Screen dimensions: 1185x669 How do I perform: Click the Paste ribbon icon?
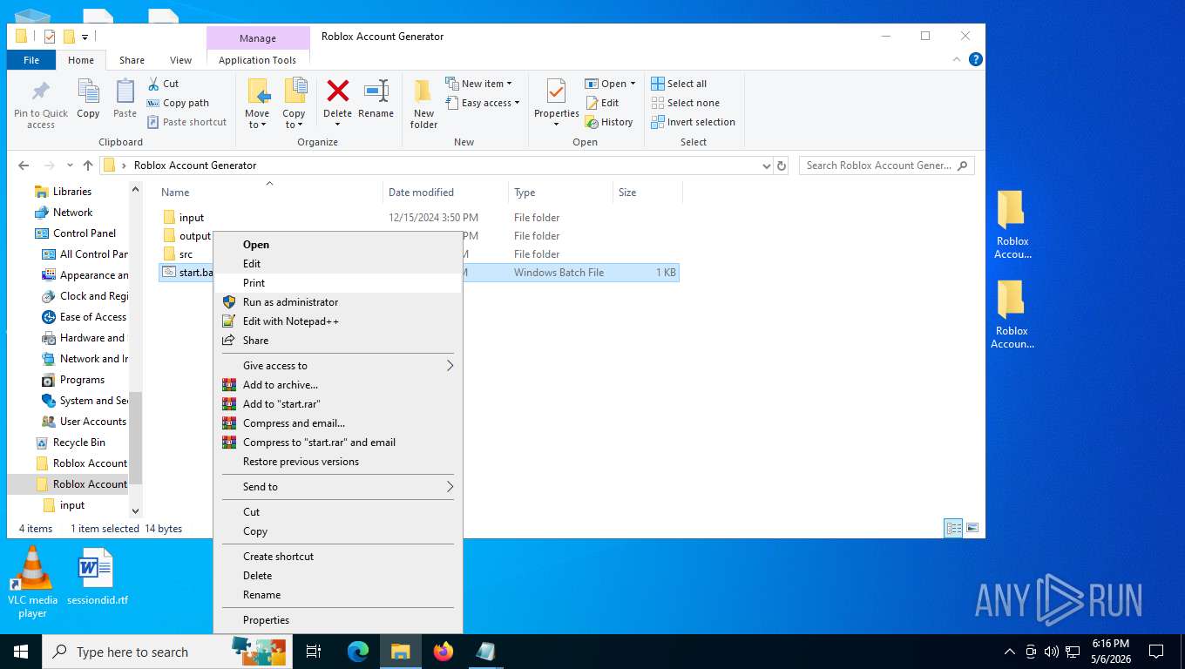125,99
